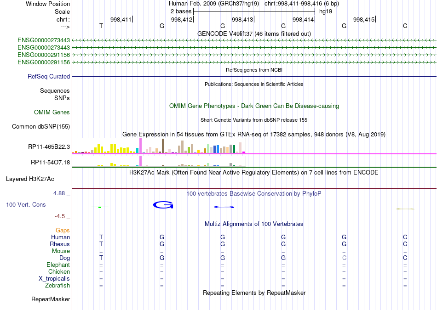Click the RefSeq Curated blue gene line
This screenshot has width=437, height=310.
pos(254,77)
